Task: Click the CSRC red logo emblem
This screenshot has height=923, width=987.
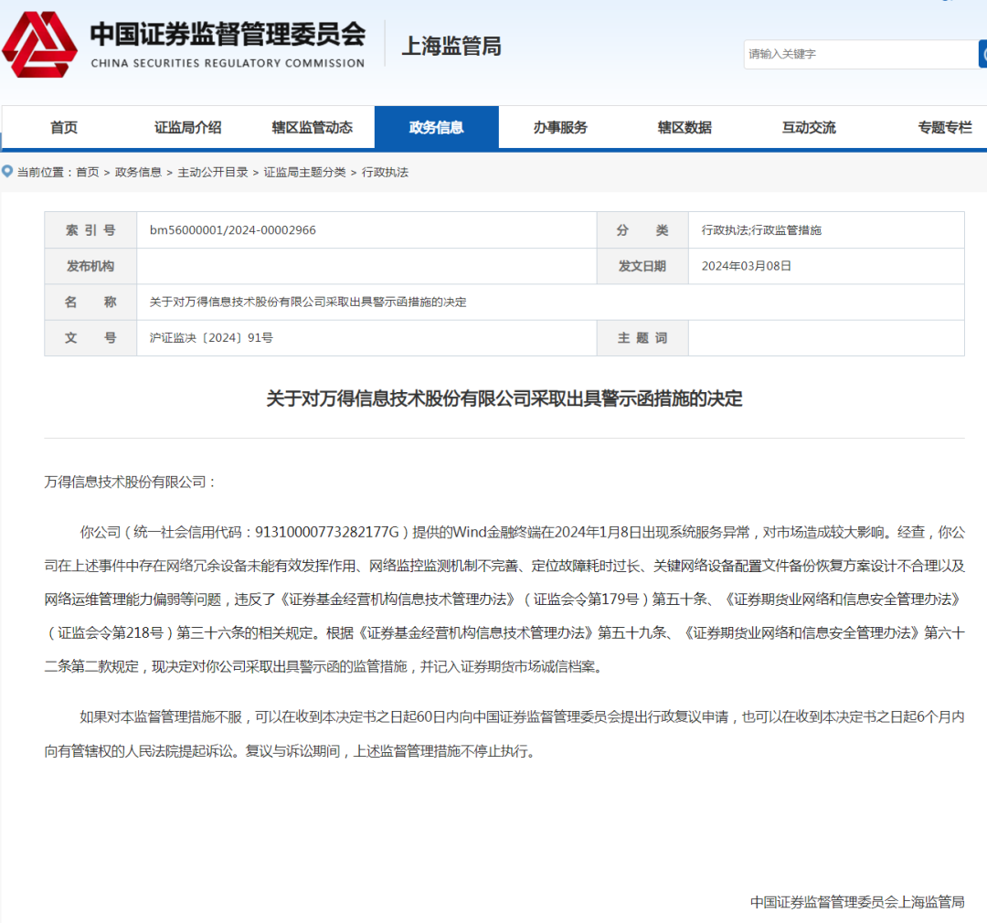Action: (x=39, y=45)
